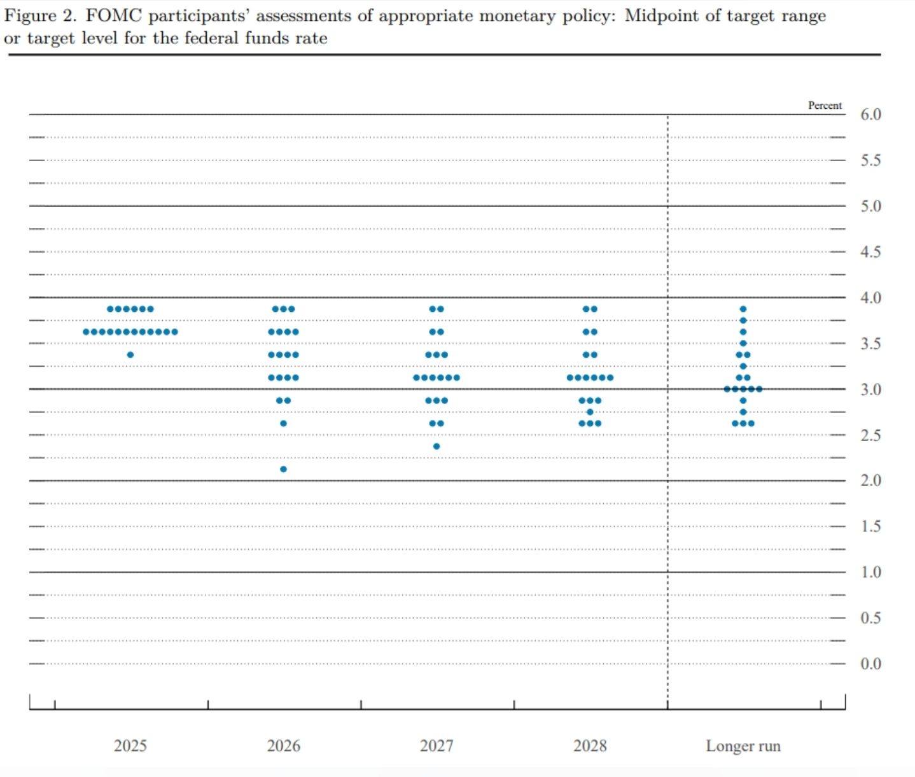Select the "2.0" y-axis value
Screen dimensions: 915x777
871,480
